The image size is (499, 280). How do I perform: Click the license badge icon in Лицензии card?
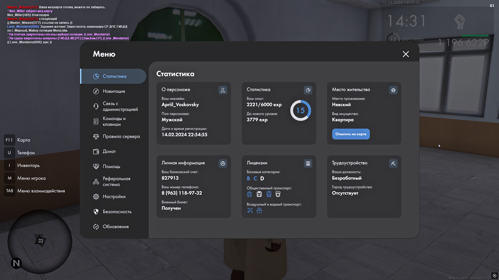308,163
